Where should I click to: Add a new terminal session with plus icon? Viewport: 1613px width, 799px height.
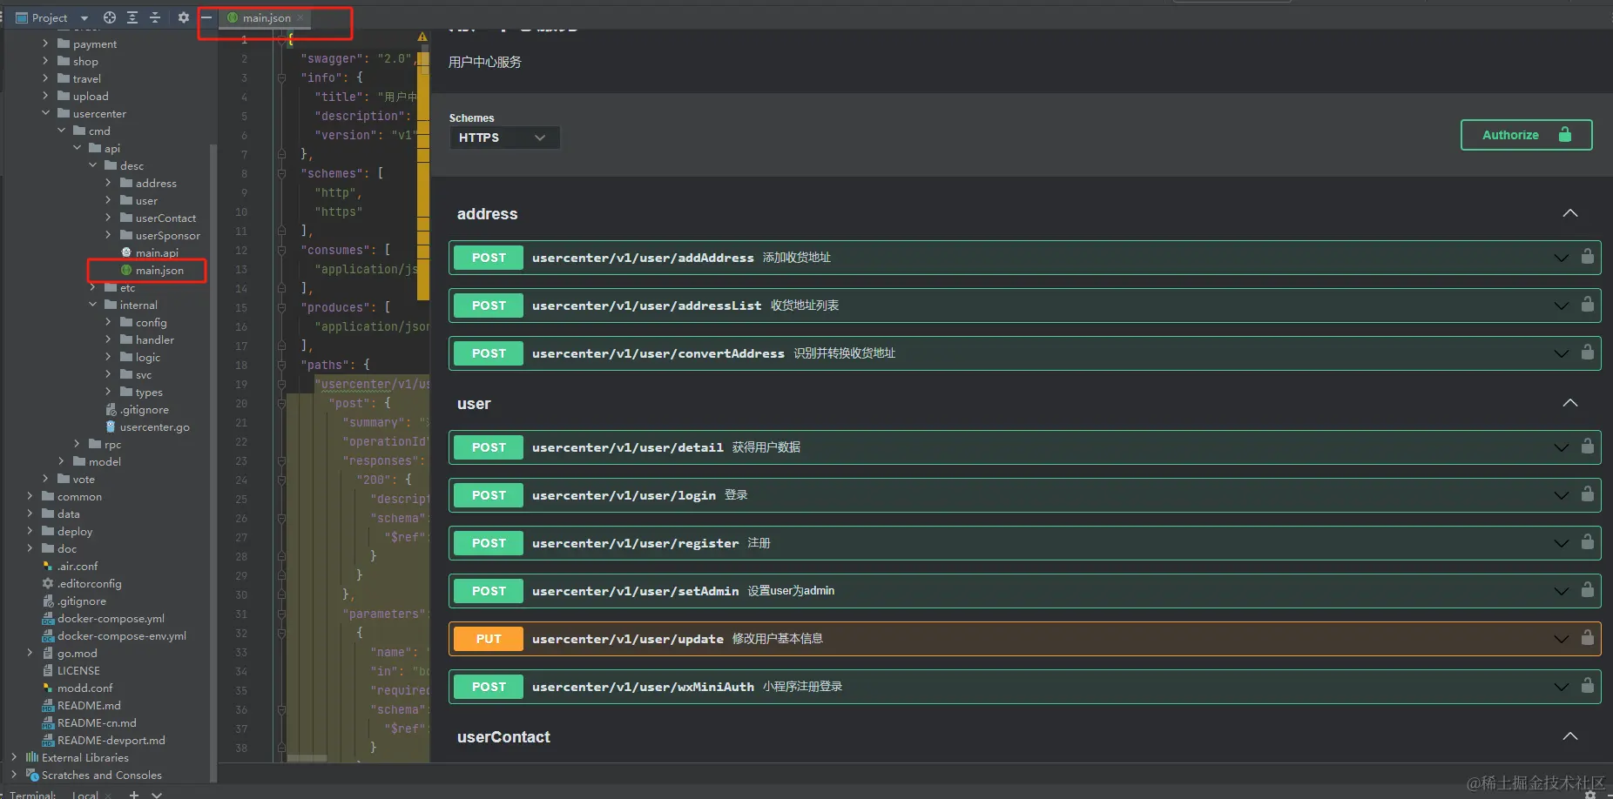pos(134,795)
